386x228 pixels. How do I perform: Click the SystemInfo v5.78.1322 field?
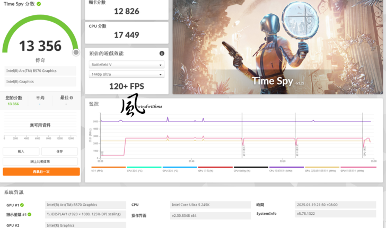[335, 214]
